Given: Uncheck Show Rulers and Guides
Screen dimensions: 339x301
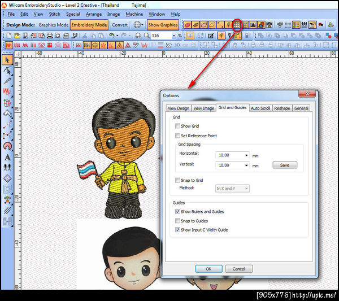Looking at the screenshot, I should pos(177,211).
